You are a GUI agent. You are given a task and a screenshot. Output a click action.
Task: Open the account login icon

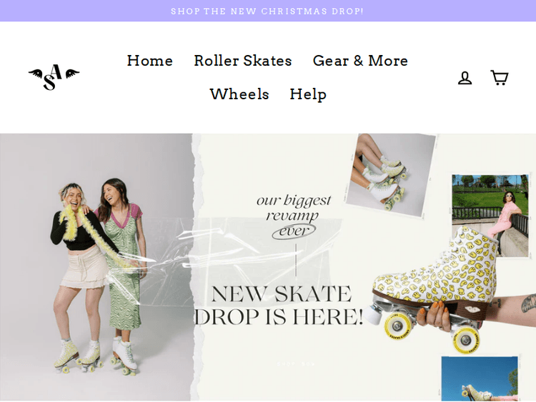(465, 78)
